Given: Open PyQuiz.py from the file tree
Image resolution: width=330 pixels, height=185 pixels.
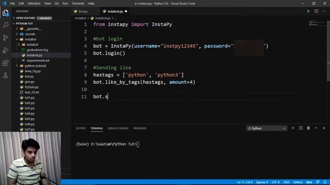Looking at the screenshot, I should [31, 87].
